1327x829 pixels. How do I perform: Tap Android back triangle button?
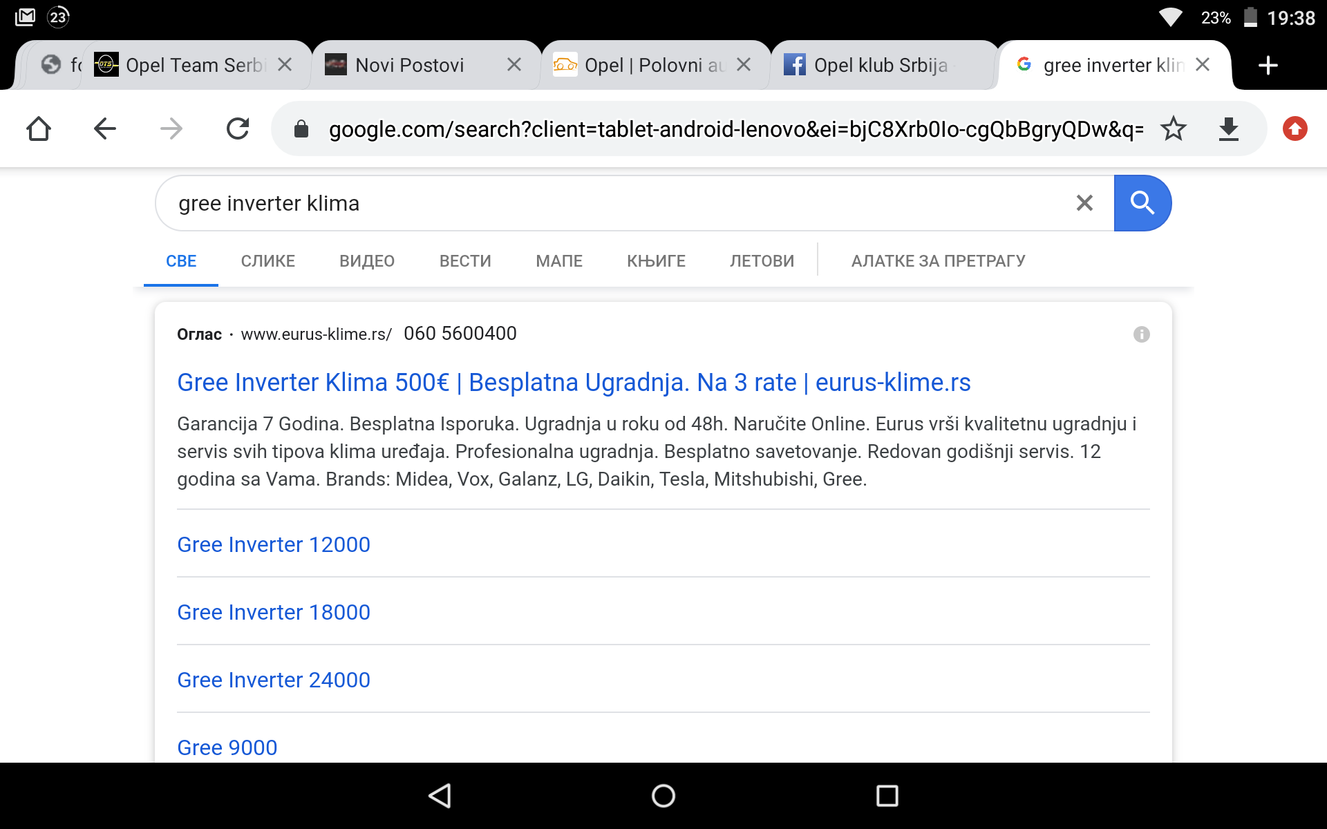click(440, 796)
